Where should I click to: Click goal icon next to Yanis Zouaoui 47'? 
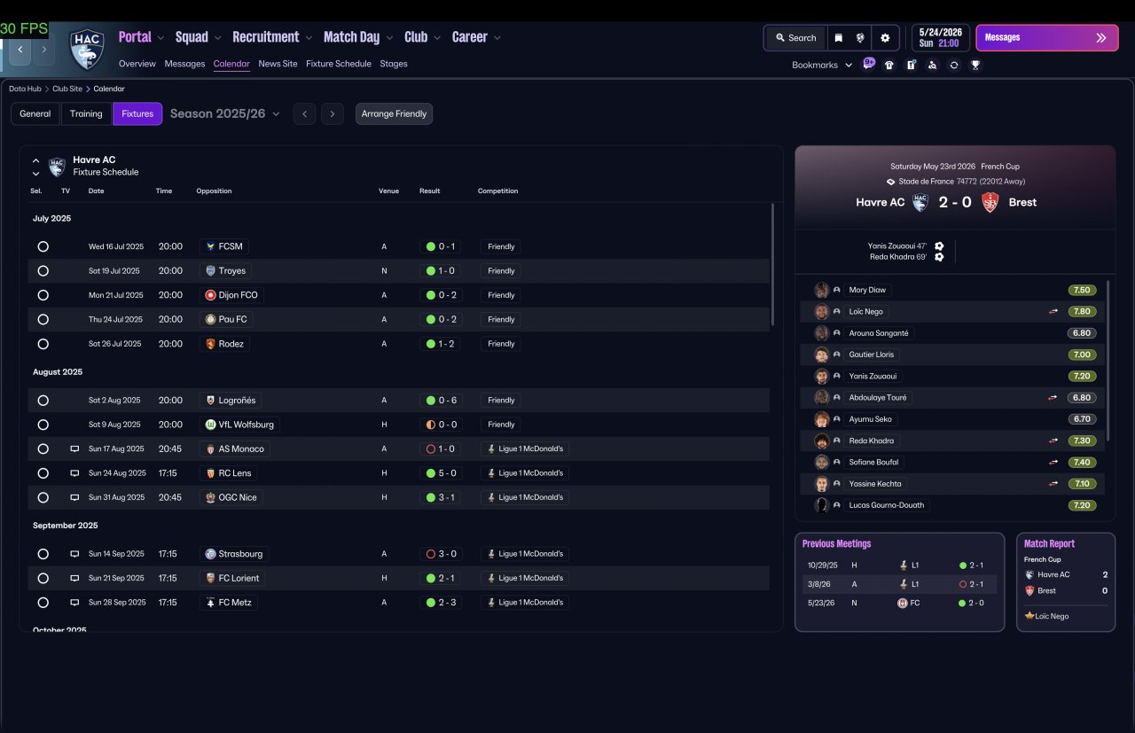pos(939,246)
